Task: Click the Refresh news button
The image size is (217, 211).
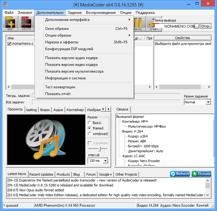Action: click(180, 174)
